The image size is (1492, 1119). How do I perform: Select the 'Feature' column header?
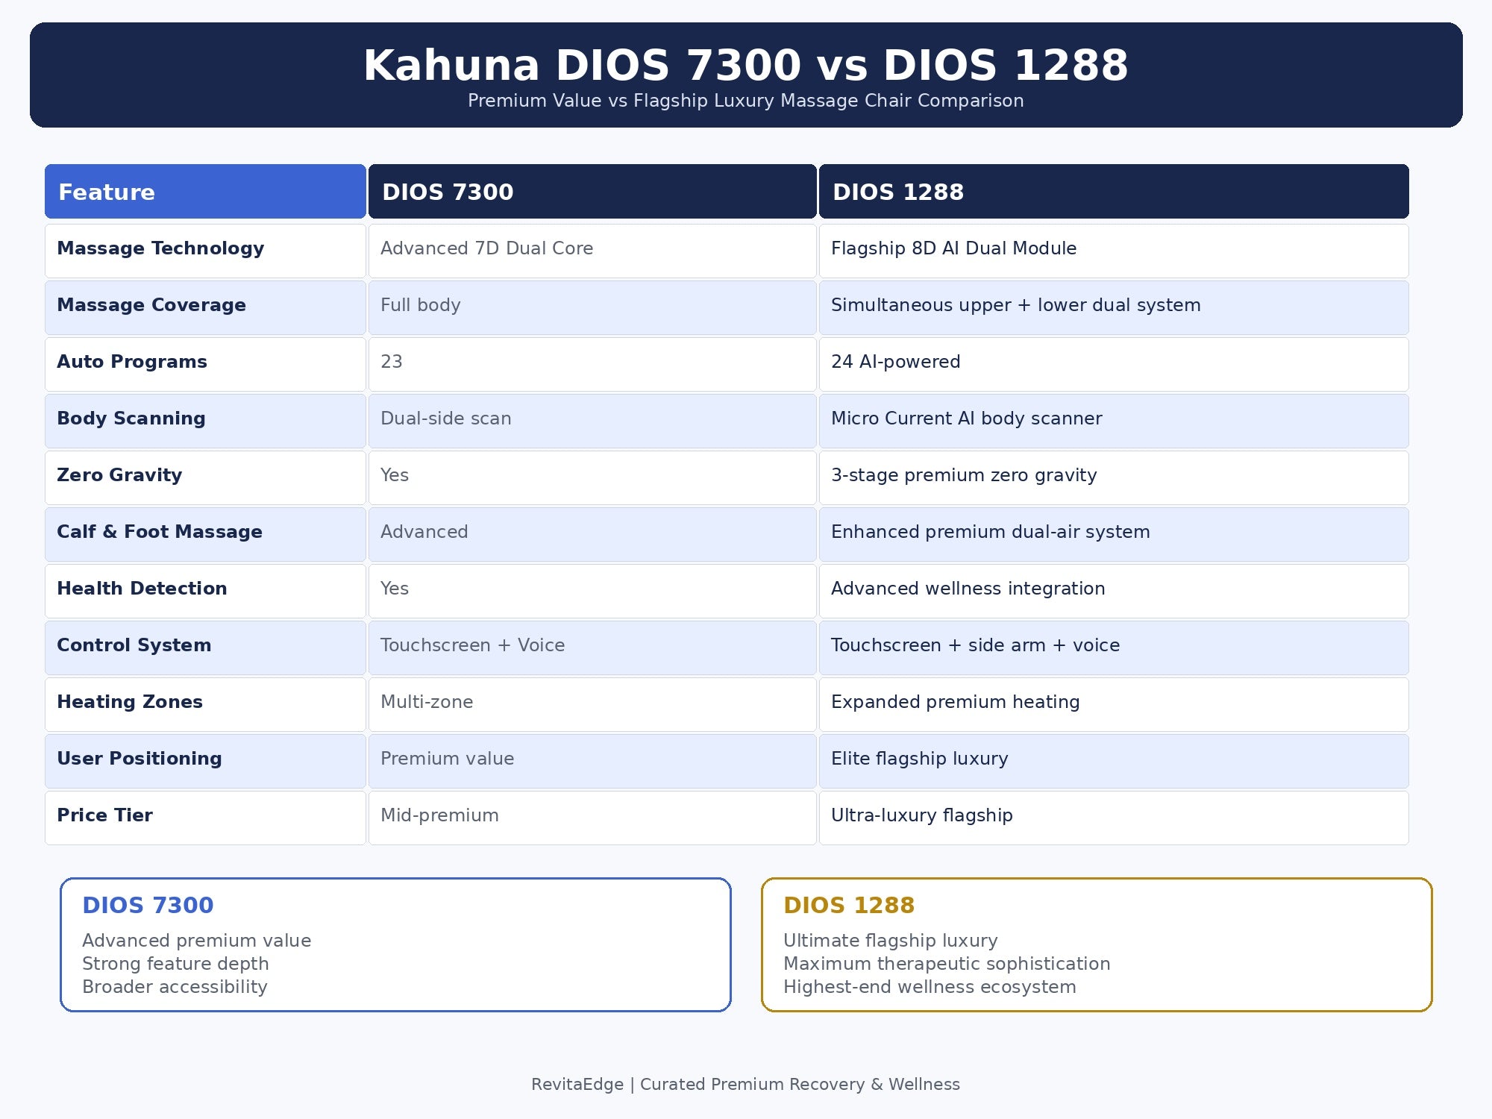pos(205,192)
